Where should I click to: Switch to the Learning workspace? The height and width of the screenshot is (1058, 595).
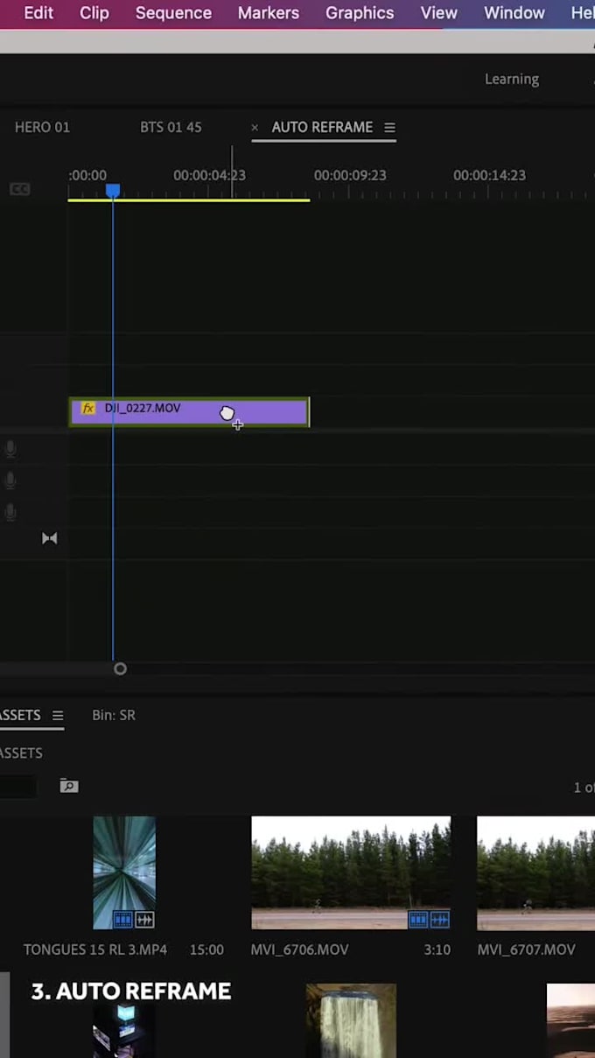point(512,79)
